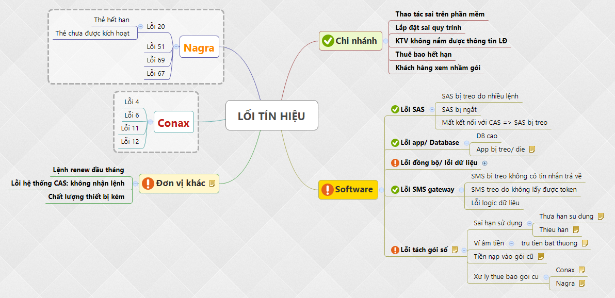Select the central topic LỖI TÍN HIỆU
The height and width of the screenshot is (298, 615).
pos(271,116)
